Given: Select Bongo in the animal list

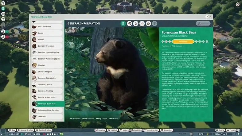Looking at the screenshot, I should pyautogui.click(x=47, y=33).
